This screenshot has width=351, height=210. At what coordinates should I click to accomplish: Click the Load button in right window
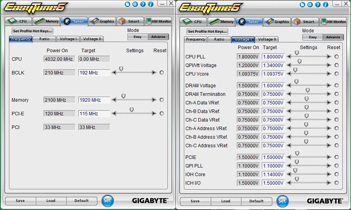226,201
